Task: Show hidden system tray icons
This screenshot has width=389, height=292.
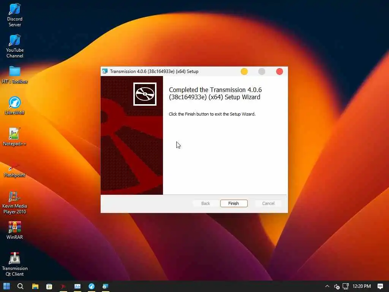Action: click(327, 286)
